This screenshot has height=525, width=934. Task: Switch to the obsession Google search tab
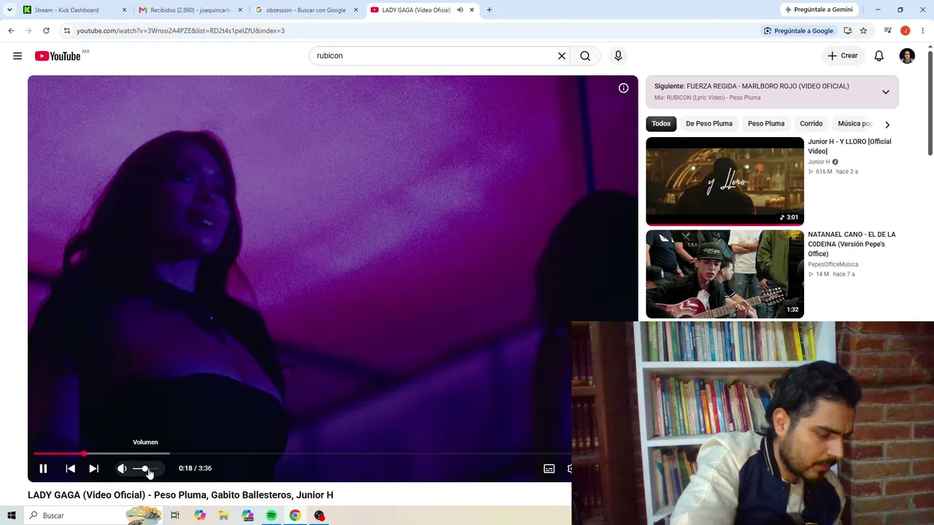pos(306,10)
